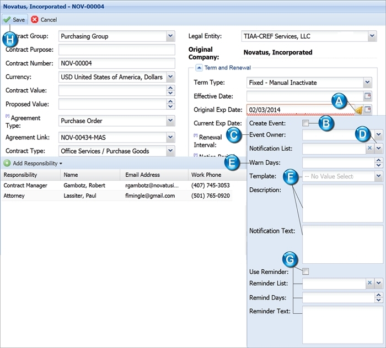Image resolution: width=386 pixels, height=348 pixels.
Task: Decrease the Contract Value spinner
Action: pos(170,93)
